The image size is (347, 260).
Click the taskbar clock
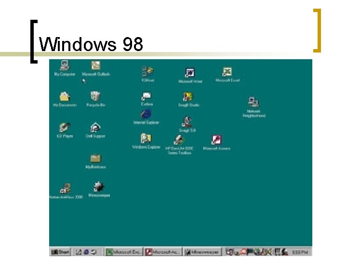pos(300,252)
